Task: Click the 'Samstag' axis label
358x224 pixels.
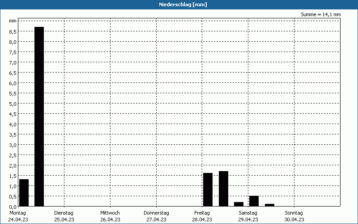Action: pyautogui.click(x=248, y=213)
